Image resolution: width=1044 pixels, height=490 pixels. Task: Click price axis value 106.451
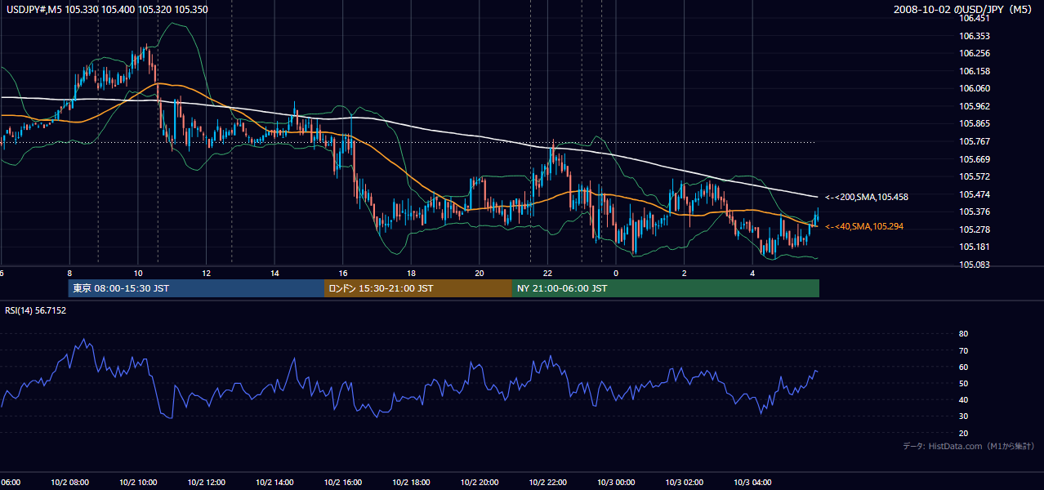pos(975,18)
